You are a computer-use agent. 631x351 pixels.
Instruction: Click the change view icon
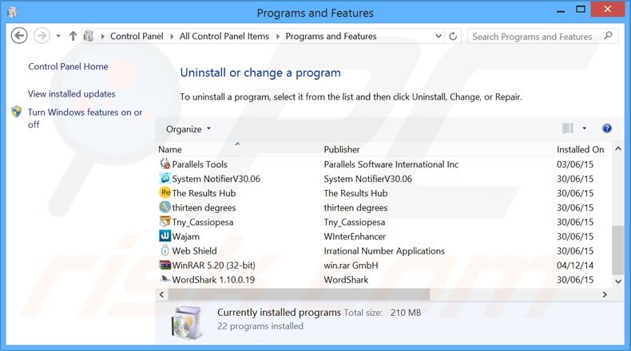coord(568,128)
